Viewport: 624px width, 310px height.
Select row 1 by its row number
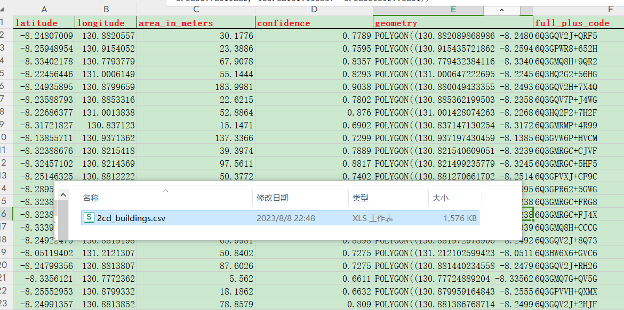pyautogui.click(x=4, y=23)
